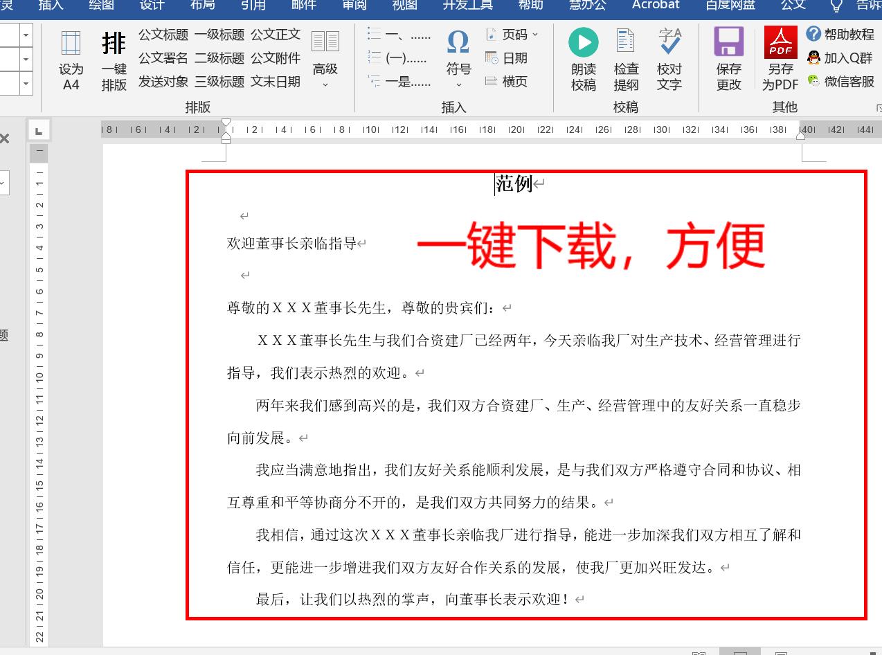Click the 朗读校稿 read-aloud proofreading icon
882x655 pixels.
[583, 59]
